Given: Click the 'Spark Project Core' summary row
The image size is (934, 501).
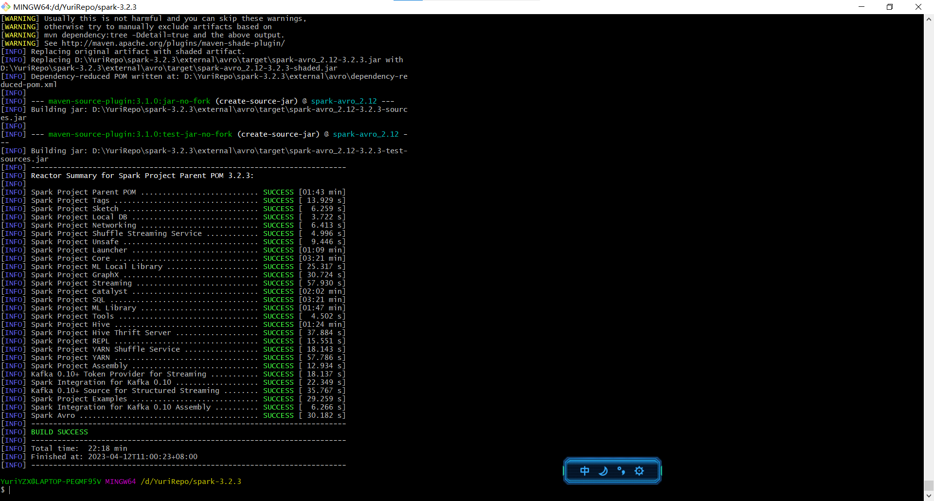Looking at the screenshot, I should point(173,258).
